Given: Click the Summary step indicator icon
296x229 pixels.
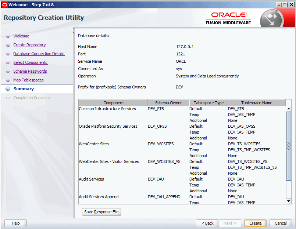Looking at the screenshot, I should (x=8, y=89).
